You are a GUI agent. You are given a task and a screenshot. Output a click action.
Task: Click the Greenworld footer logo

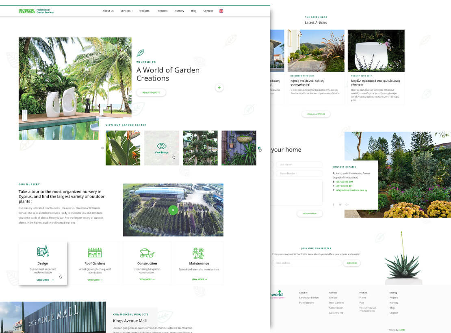tap(277, 295)
